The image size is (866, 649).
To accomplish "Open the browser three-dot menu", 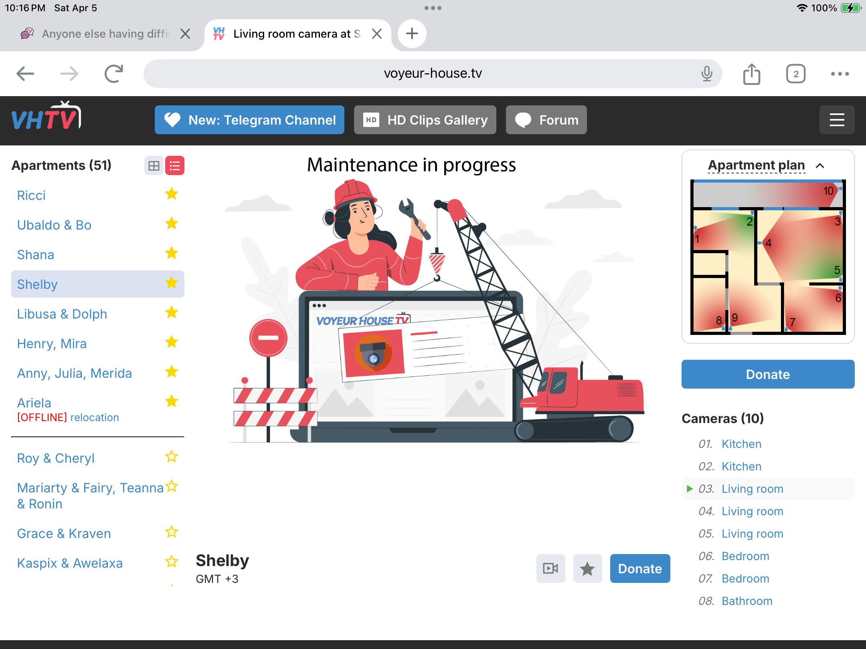I will coord(840,74).
